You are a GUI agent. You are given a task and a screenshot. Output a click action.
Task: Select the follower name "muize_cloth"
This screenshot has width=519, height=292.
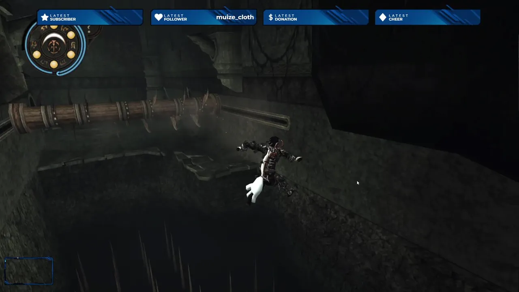(235, 17)
